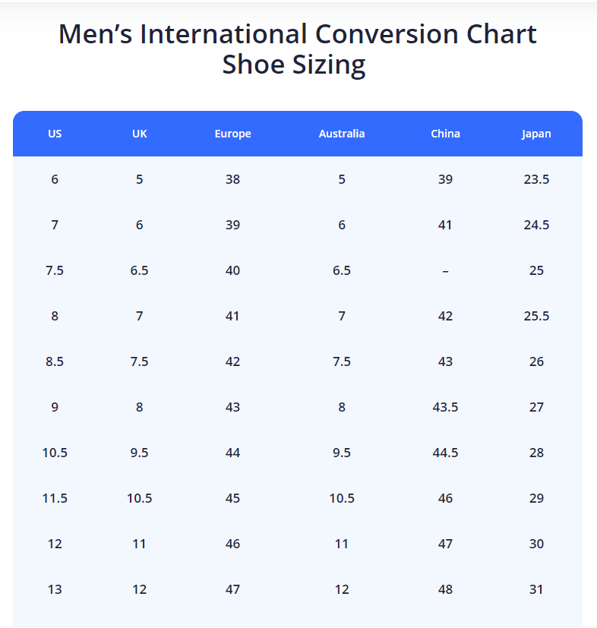597x628 pixels.
Task: Click the Europe size 38 cell
Action: [232, 179]
